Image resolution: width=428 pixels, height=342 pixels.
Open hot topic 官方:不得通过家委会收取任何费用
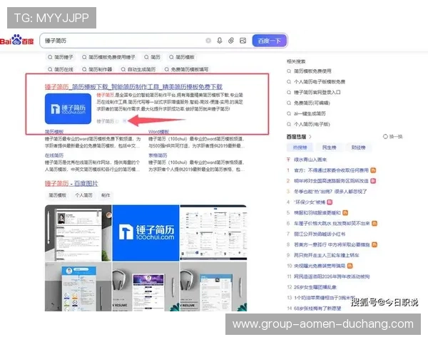331,170
